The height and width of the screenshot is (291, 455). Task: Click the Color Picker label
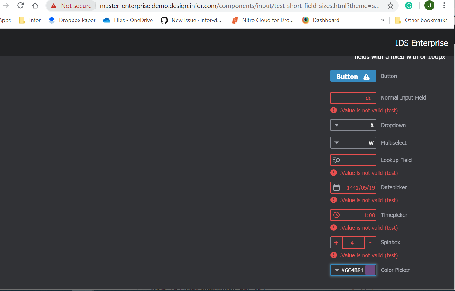(x=395, y=270)
